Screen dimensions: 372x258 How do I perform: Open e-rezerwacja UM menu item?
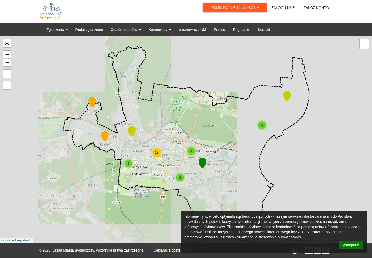[192, 30]
